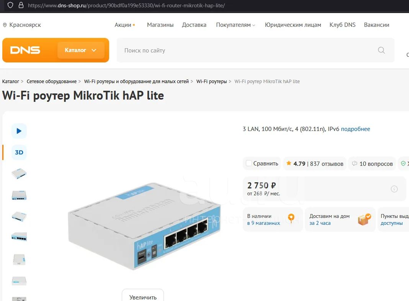Click the Красноярск location pin icon
The height and width of the screenshot is (301, 409).
pos(5,25)
